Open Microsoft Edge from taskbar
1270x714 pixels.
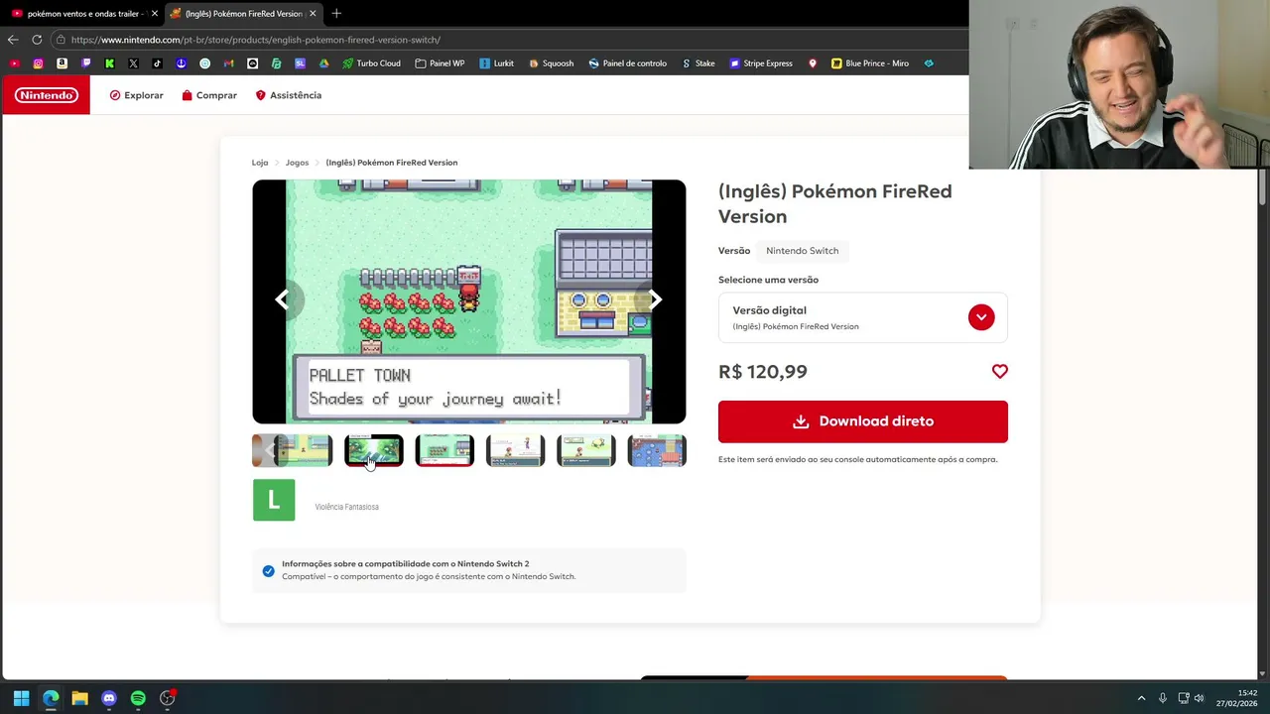[x=51, y=698]
